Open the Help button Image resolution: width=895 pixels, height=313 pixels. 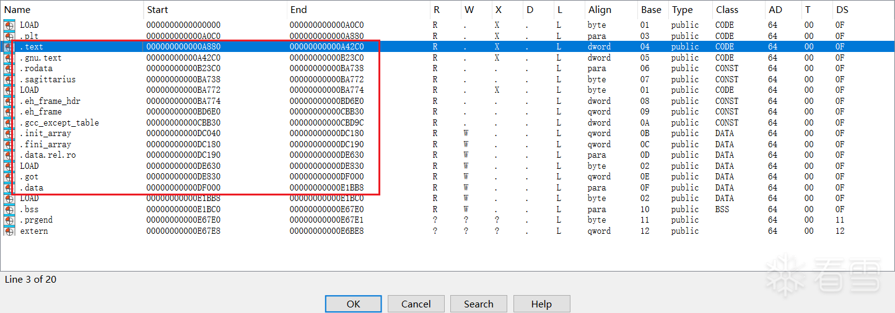pyautogui.click(x=541, y=304)
